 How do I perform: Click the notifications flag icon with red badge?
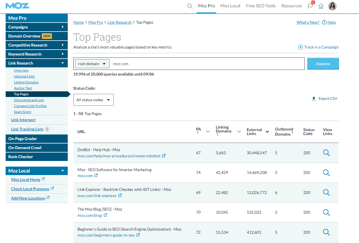click(x=310, y=6)
